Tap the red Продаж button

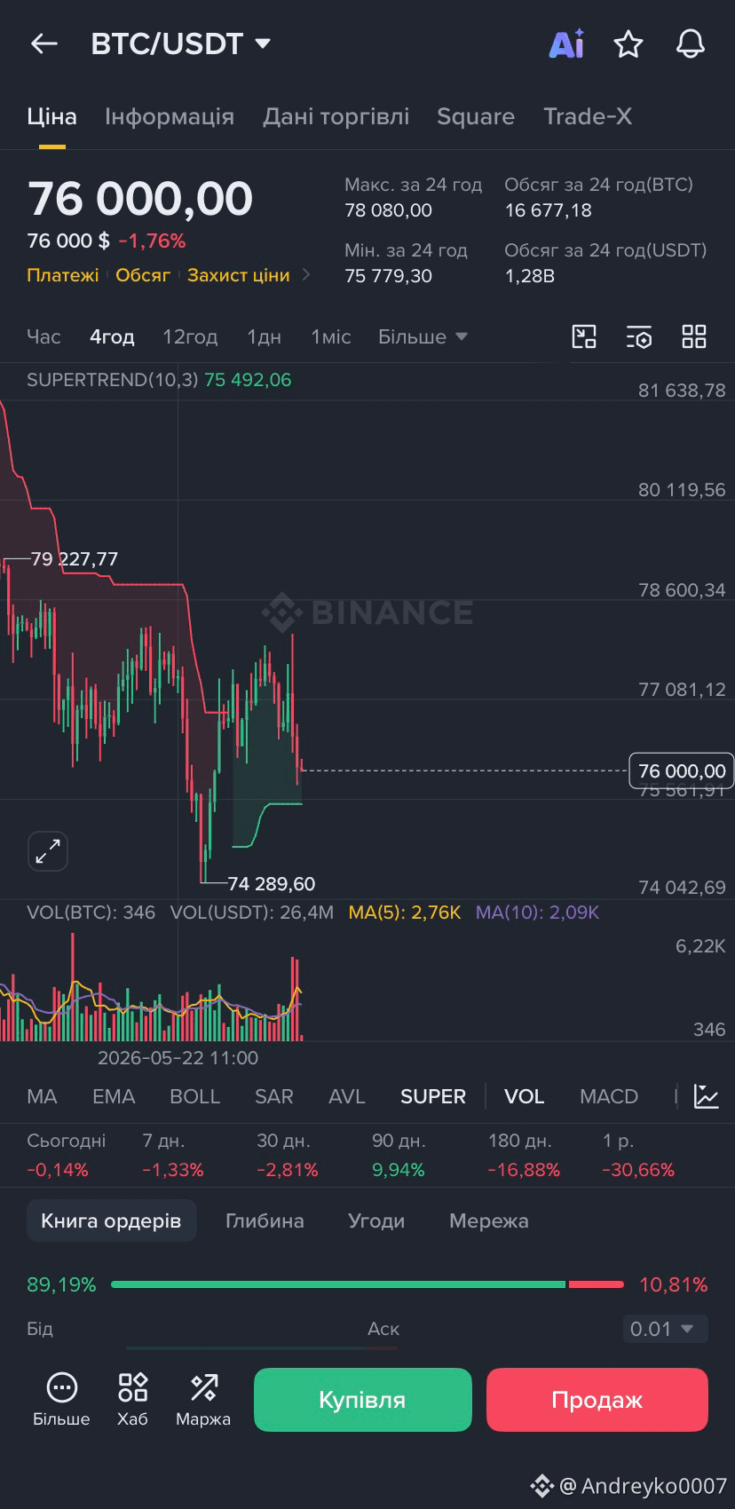coord(597,1400)
